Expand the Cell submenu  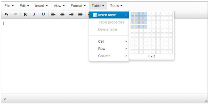pyautogui.click(x=109, y=42)
